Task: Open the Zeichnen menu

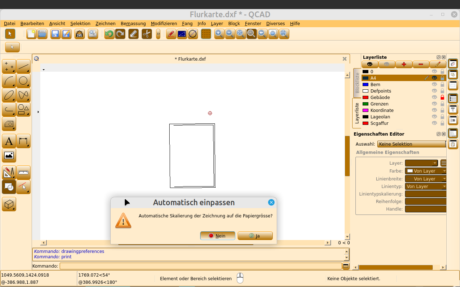Action: pos(105,24)
